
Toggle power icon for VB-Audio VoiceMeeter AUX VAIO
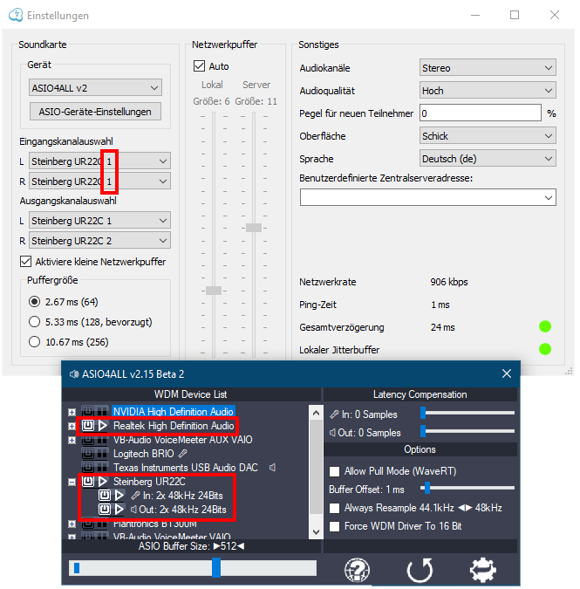tap(88, 440)
